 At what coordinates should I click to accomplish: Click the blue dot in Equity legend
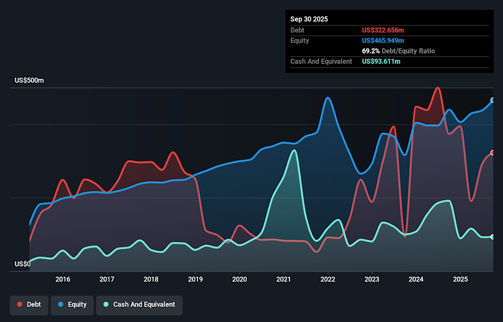coord(61,305)
